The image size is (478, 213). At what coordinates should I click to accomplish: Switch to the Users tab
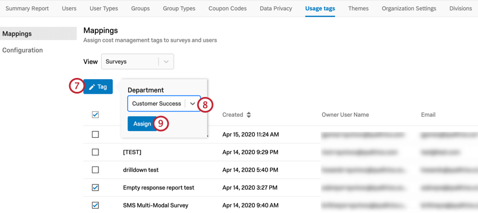coord(69,8)
